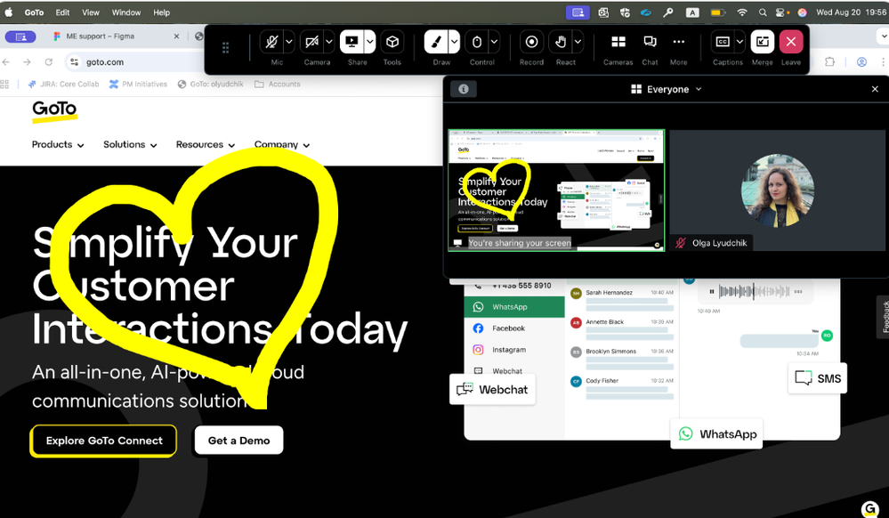Open the Cameras grid view icon
This screenshot has width=889, height=518.
click(618, 42)
